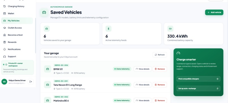Click the Mahindra BE 6 vehicle name
The width and height of the screenshot is (228, 103).
click(x=61, y=100)
